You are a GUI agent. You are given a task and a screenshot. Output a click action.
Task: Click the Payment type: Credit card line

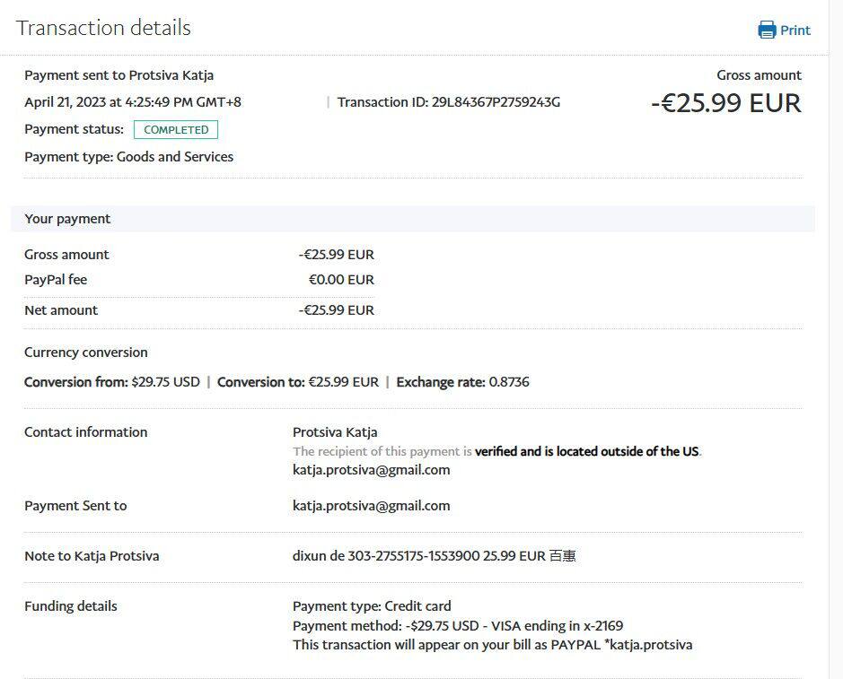coord(372,606)
